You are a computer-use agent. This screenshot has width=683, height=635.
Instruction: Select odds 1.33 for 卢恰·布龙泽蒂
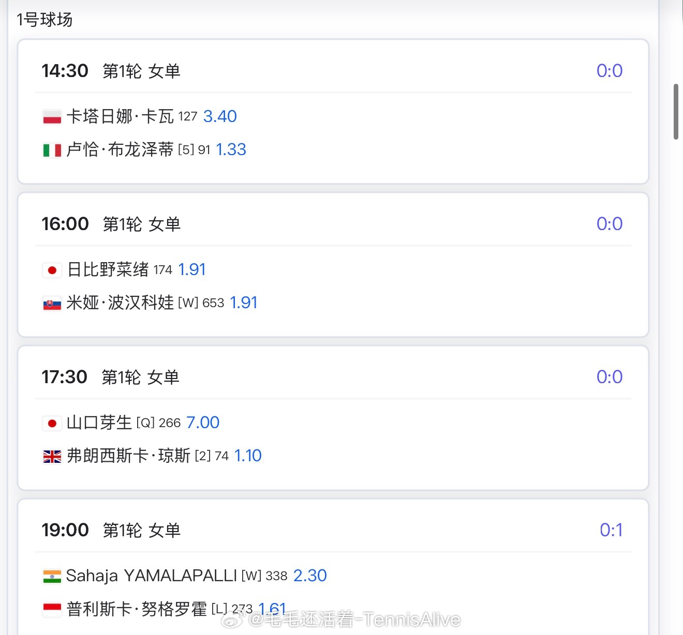click(x=231, y=149)
